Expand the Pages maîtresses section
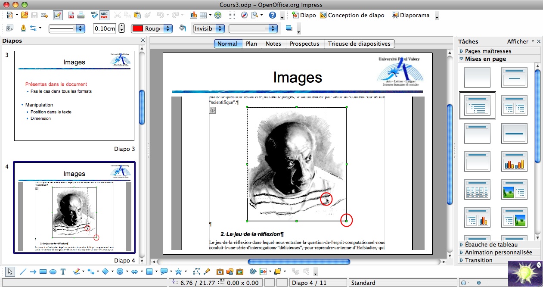 [x=500, y=51]
